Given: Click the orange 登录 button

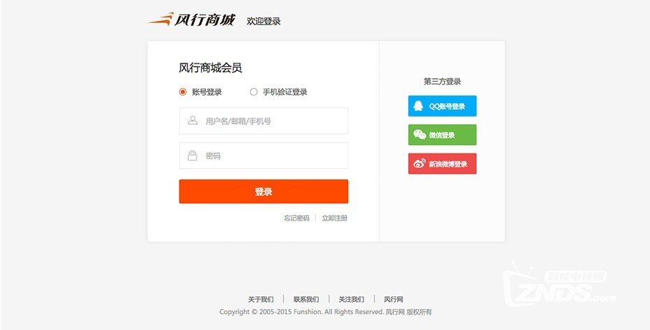Looking at the screenshot, I should pyautogui.click(x=263, y=191).
